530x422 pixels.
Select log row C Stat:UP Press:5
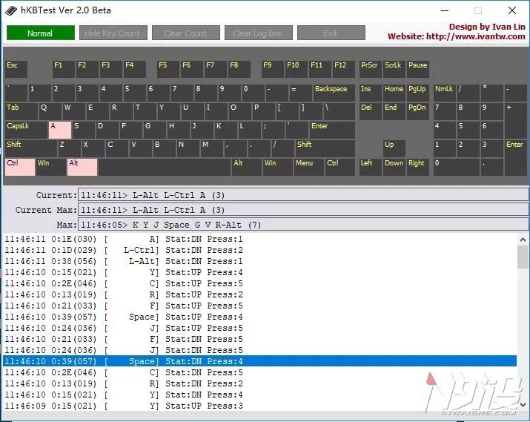[259, 283]
